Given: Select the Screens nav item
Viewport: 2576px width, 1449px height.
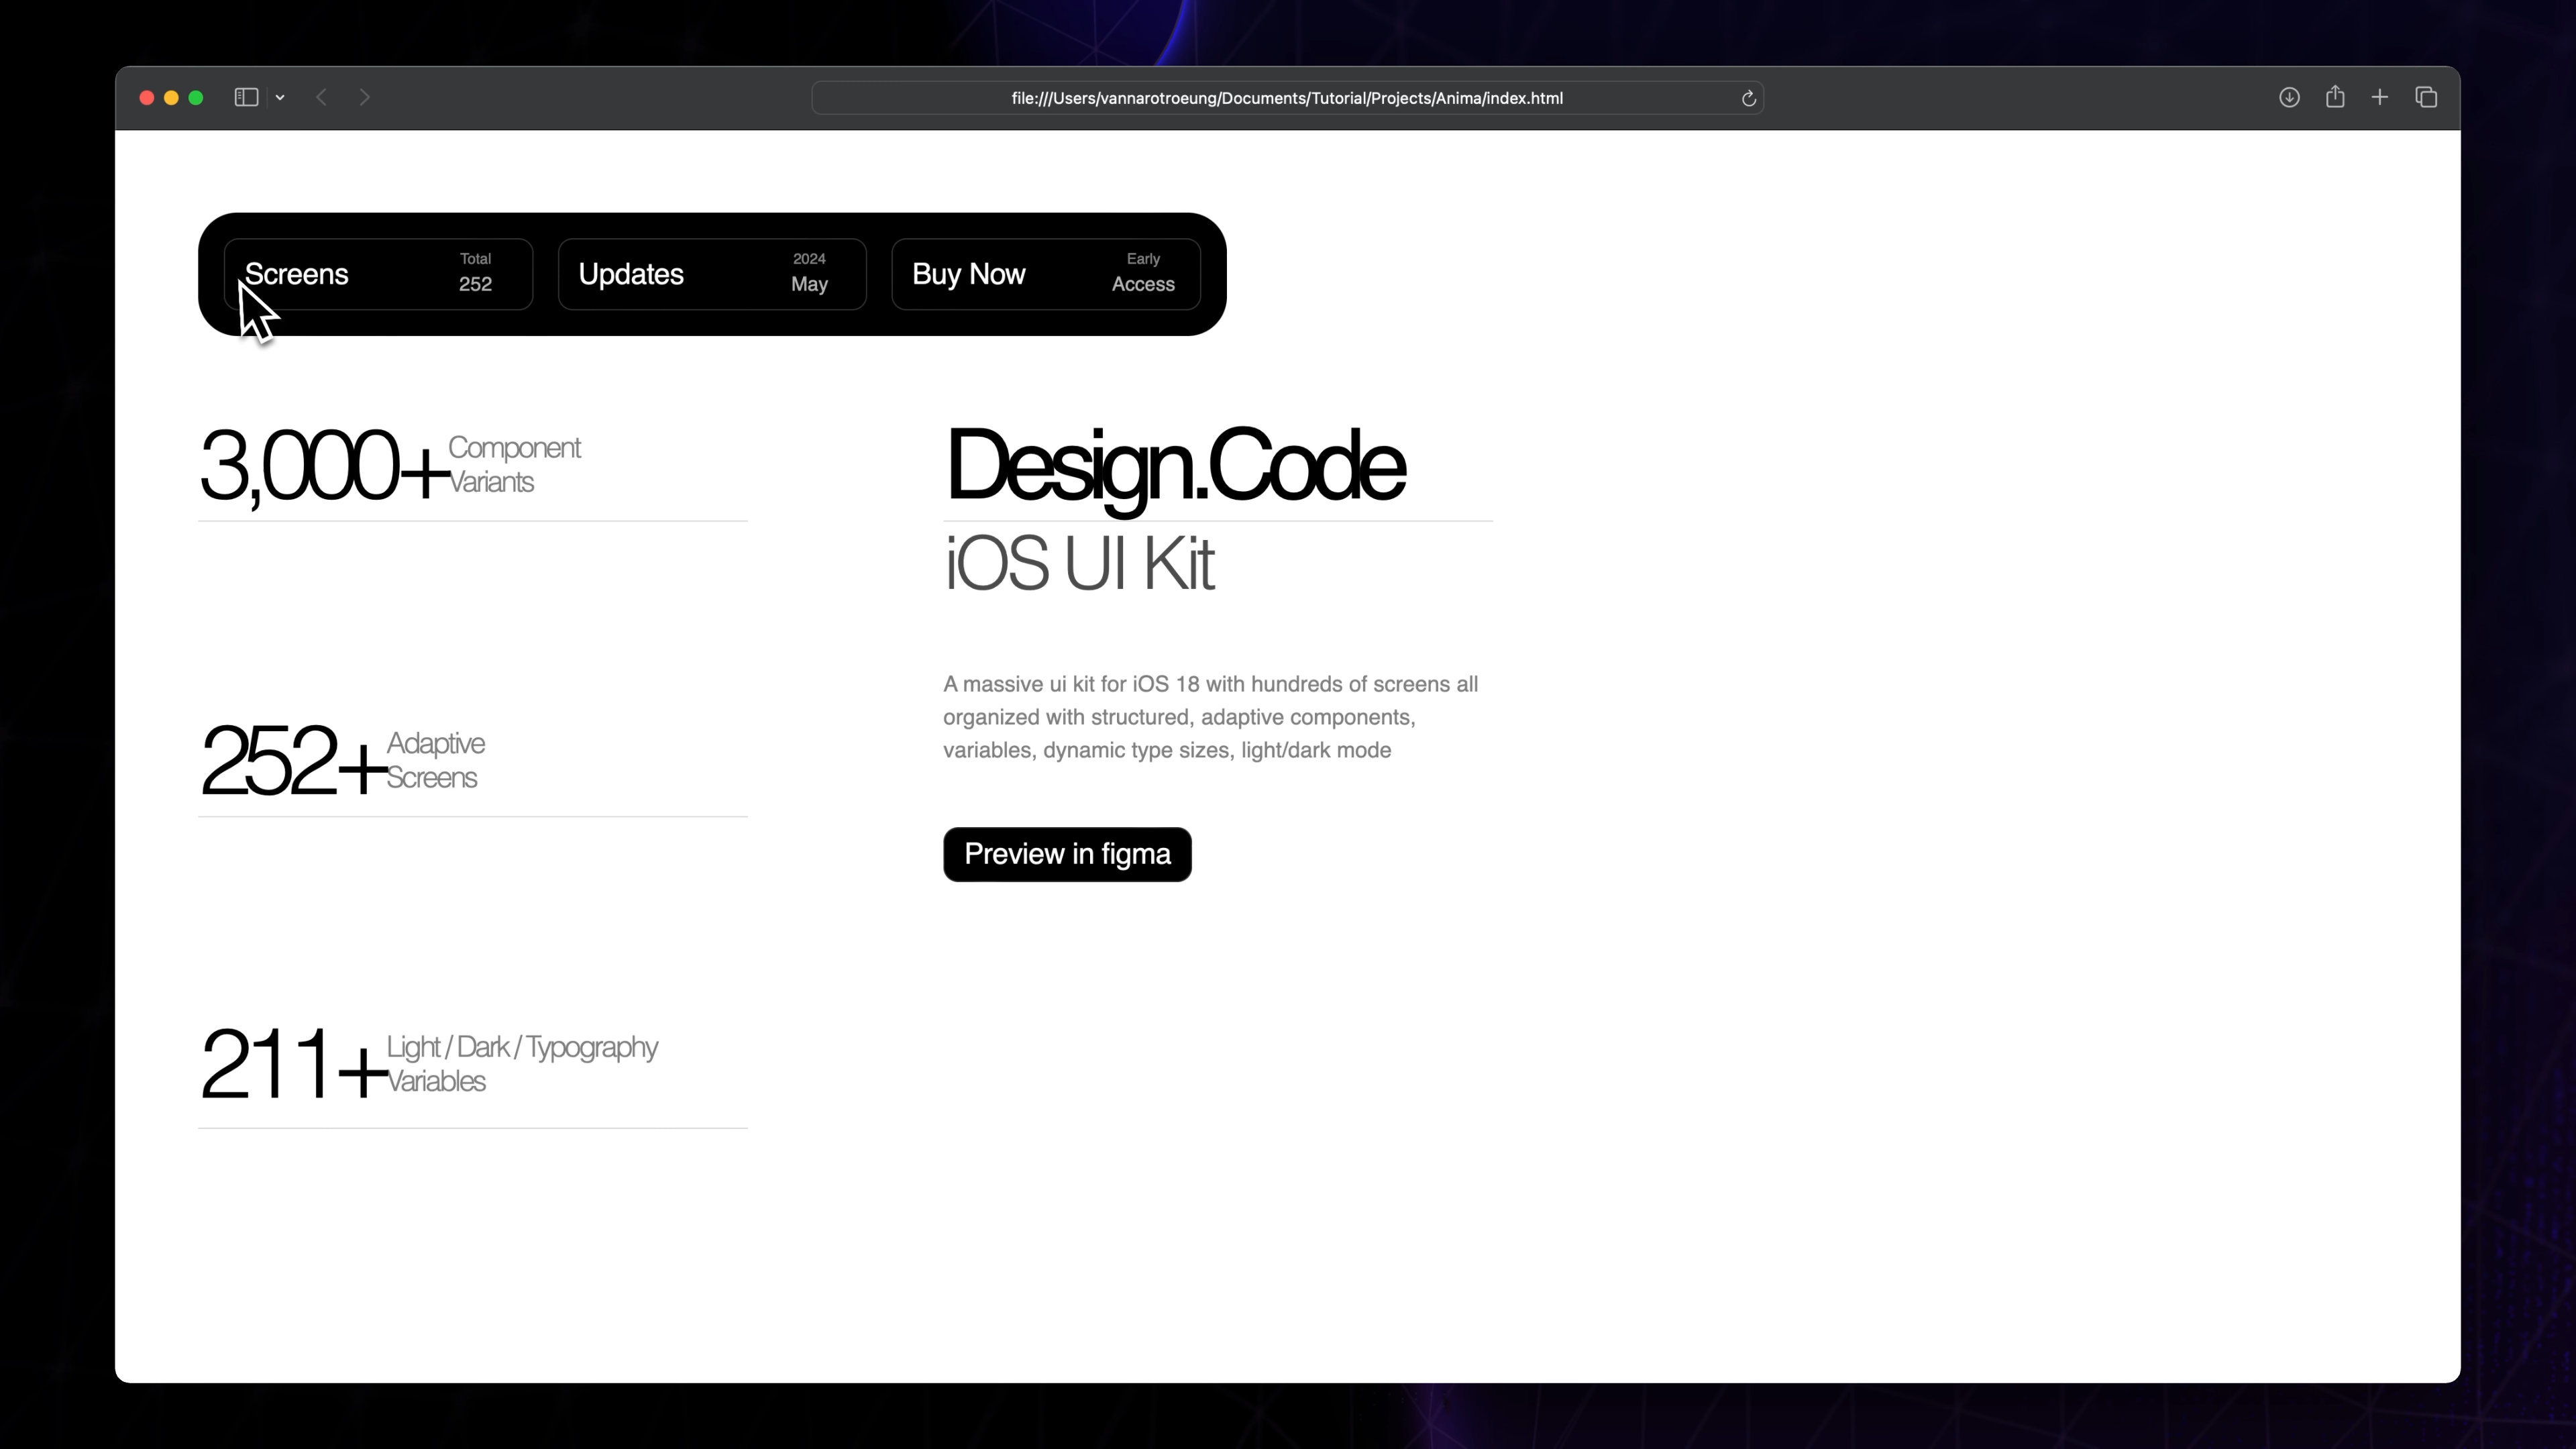Looking at the screenshot, I should tap(378, 274).
